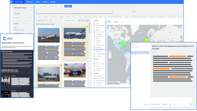Select Types facet under Sources
Viewport: 197px width, 111px height.
pos(96,66)
